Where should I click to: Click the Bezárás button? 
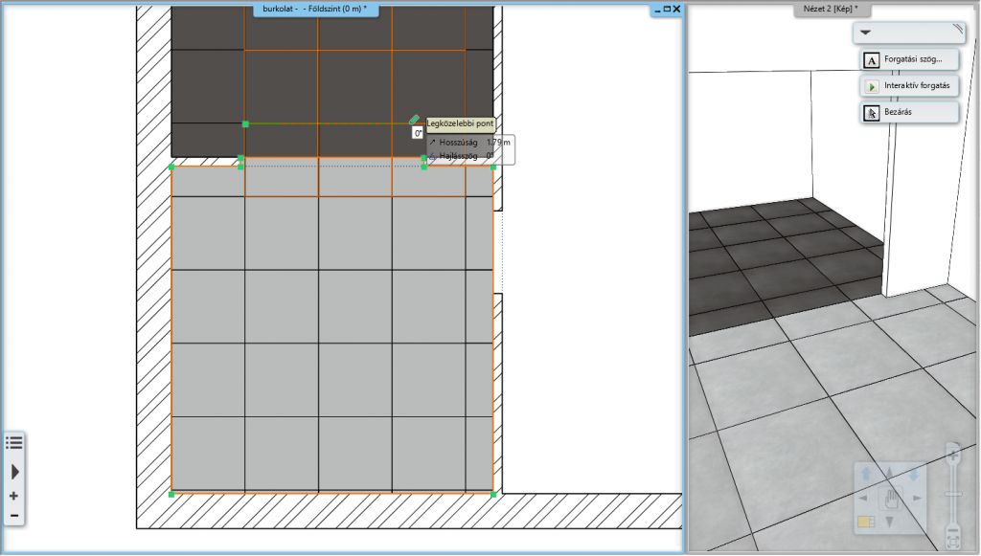[909, 113]
